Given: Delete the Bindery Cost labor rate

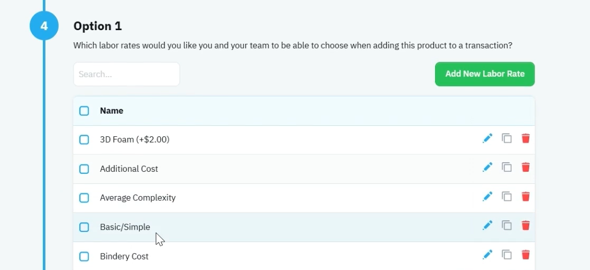Looking at the screenshot, I should [x=526, y=255].
